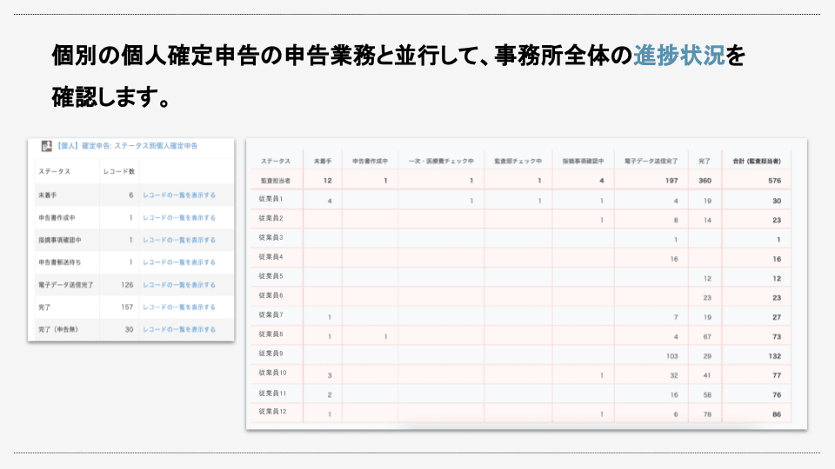Select 従業員9 row label

[x=271, y=353]
